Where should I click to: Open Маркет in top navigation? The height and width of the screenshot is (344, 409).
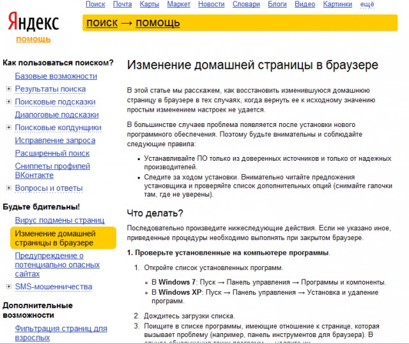pyautogui.click(x=179, y=4)
